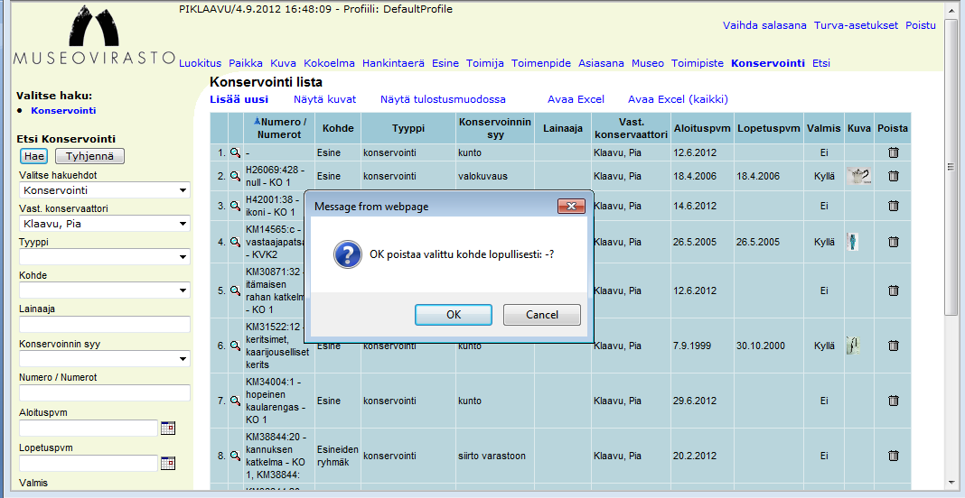Screen dimensions: 965x498
Task: View thumbnail image of KM14565:c row
Action: (x=852, y=242)
